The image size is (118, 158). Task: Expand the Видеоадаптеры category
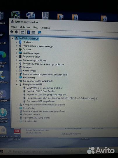[16, 53]
